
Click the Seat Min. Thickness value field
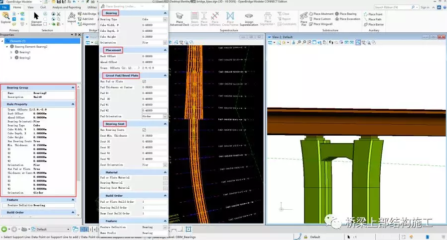coord(154,136)
